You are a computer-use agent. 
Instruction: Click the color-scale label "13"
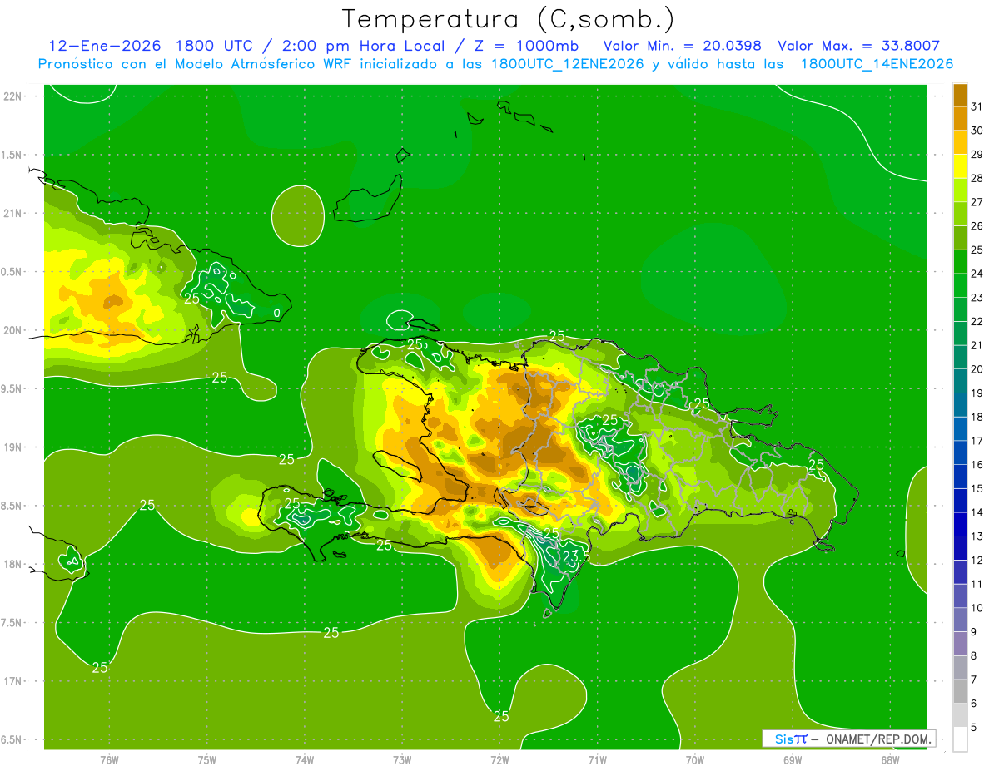click(977, 536)
